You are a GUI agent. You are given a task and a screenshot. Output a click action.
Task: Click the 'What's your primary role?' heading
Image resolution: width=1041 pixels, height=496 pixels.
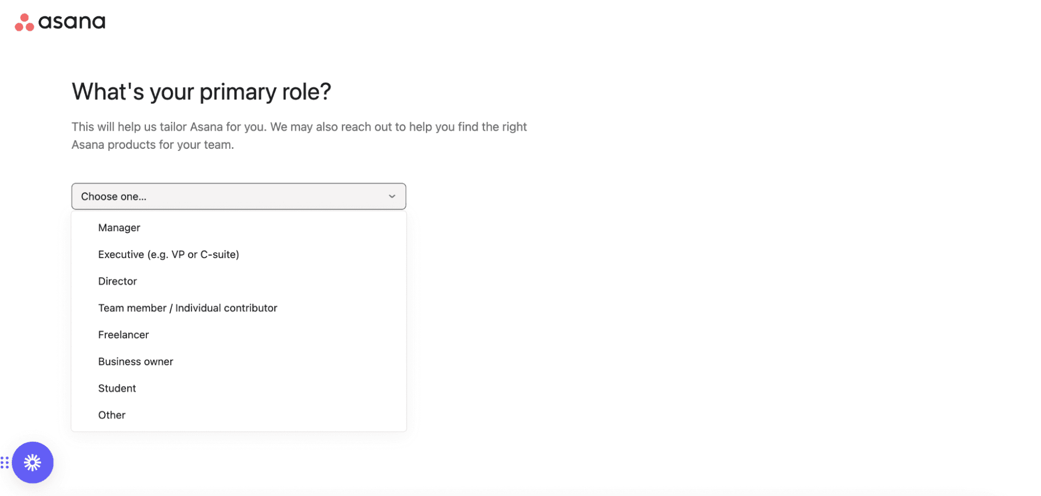pos(201,92)
